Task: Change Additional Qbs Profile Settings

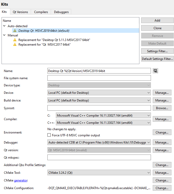Action: click(x=162, y=165)
